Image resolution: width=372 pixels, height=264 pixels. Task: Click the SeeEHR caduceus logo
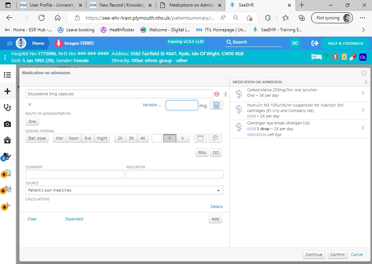coord(21,43)
